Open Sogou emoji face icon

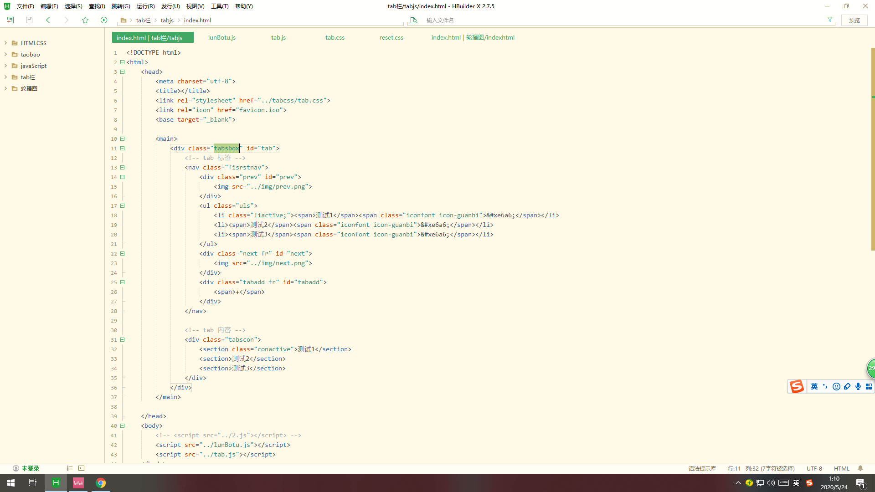(836, 386)
